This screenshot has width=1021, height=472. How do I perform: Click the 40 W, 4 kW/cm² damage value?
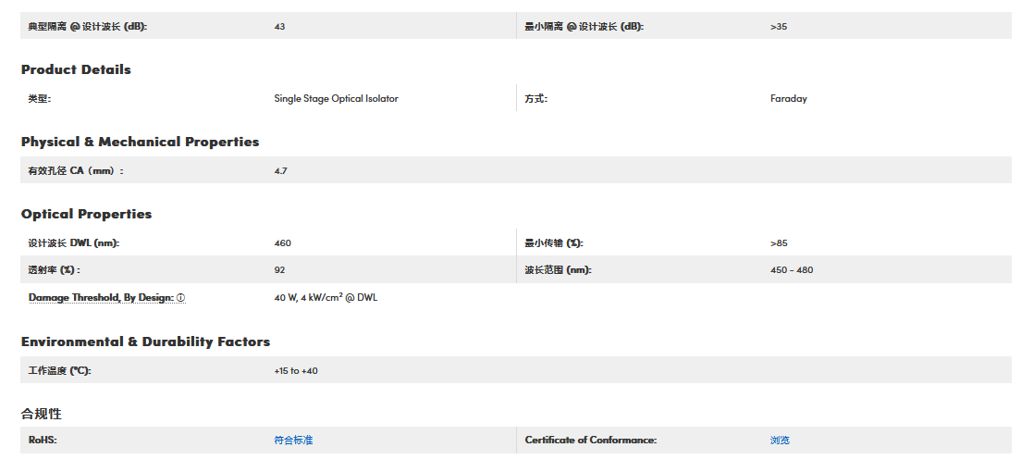[326, 298]
